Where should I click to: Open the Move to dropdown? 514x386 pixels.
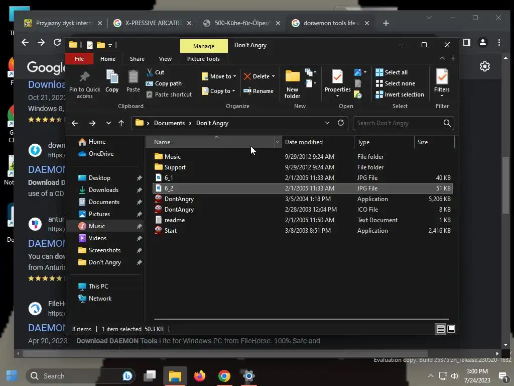coord(219,76)
